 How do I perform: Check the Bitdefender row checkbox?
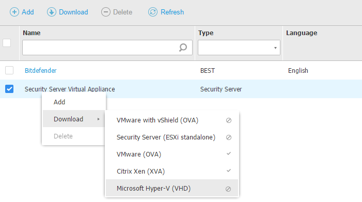click(9, 70)
